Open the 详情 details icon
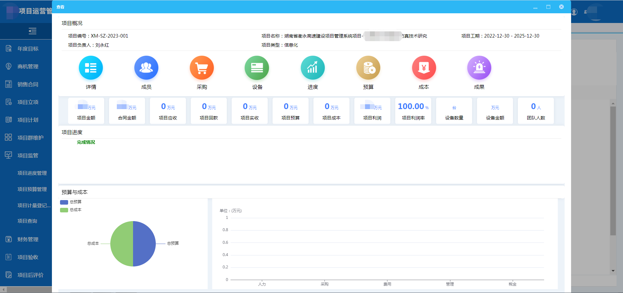Screen dimensions: 623x293 point(91,68)
